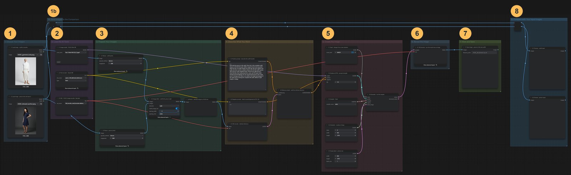Image resolution: width=571 pixels, height=175 pixels.
Task: Collapse node 7.1 Save image chevron
Action: coord(463,47)
